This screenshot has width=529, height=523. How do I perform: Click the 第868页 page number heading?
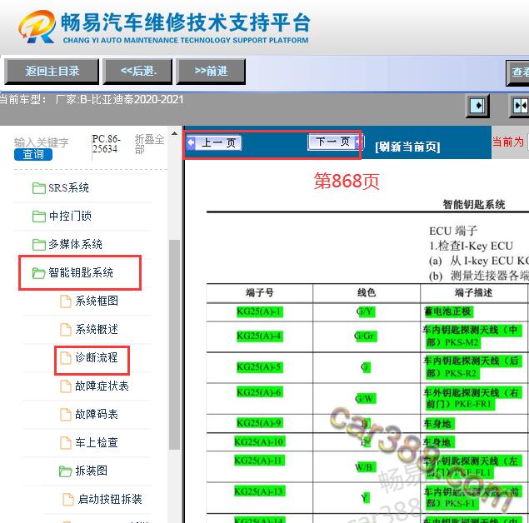tap(347, 181)
